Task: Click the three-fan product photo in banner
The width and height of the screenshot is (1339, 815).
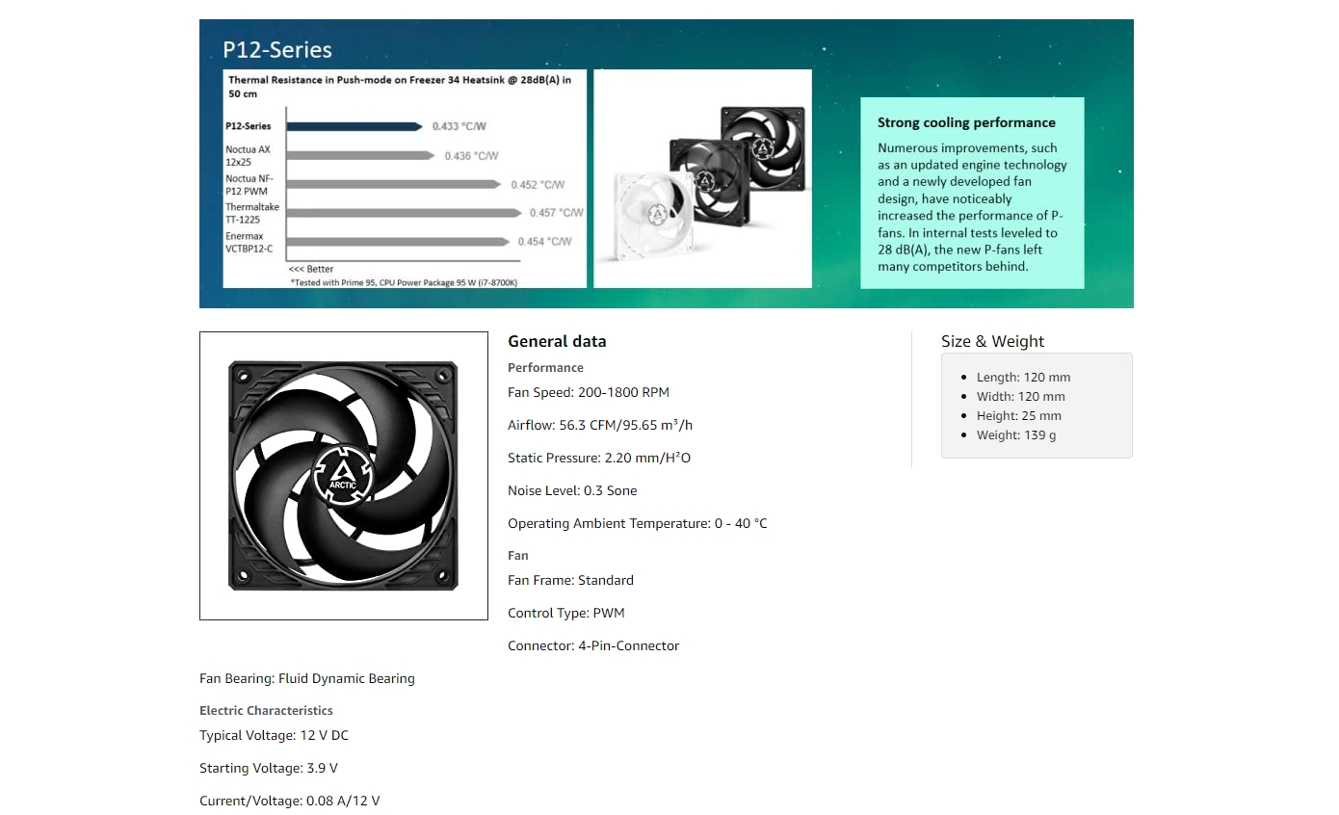Action: pyautogui.click(x=702, y=178)
